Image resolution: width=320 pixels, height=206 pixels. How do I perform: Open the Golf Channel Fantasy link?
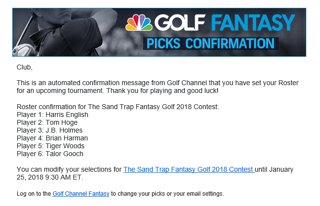[x=81, y=194]
